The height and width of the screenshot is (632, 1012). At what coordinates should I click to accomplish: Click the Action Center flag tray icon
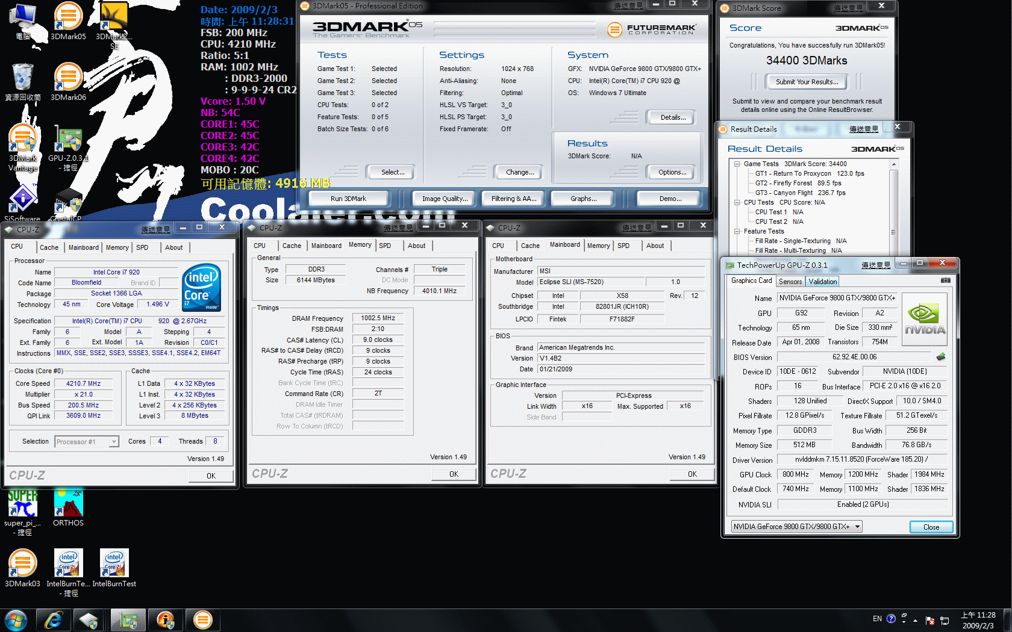coord(929,620)
